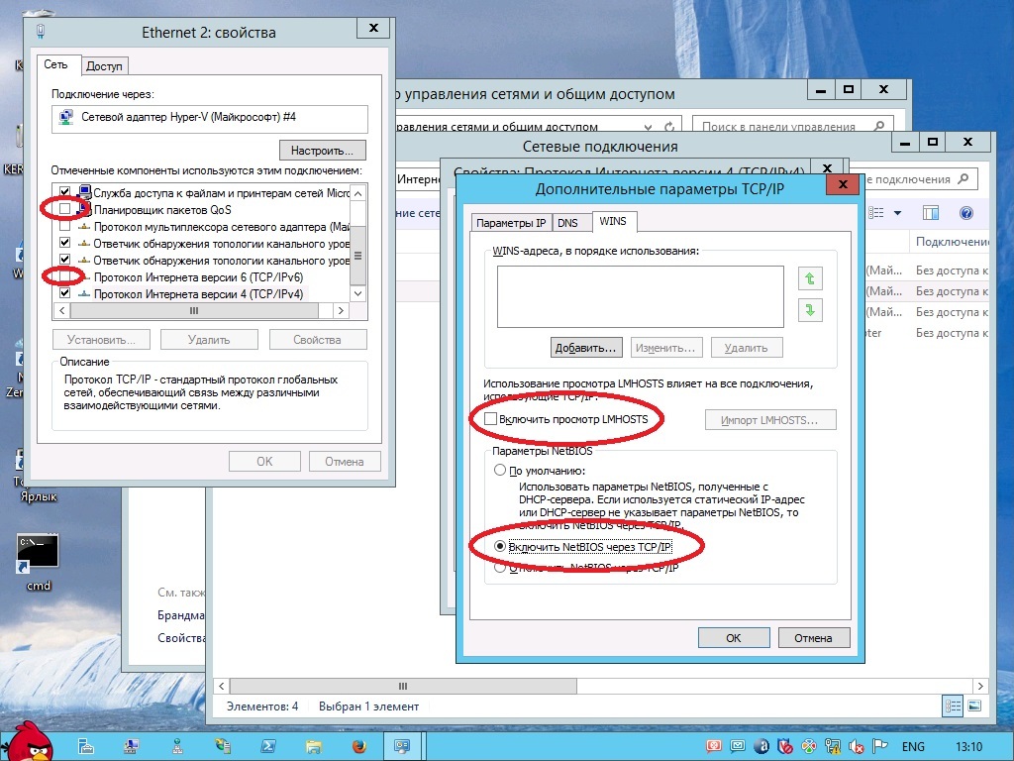Open the Доступ tab in Ethernet properties
Image resolution: width=1014 pixels, height=761 pixels.
tap(104, 66)
